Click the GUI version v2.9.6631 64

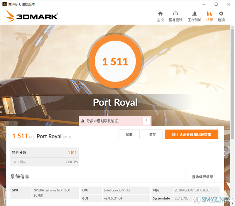113,198
